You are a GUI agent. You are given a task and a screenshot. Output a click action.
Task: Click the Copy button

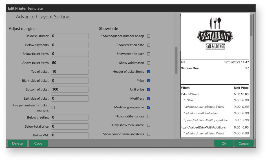[38, 143]
